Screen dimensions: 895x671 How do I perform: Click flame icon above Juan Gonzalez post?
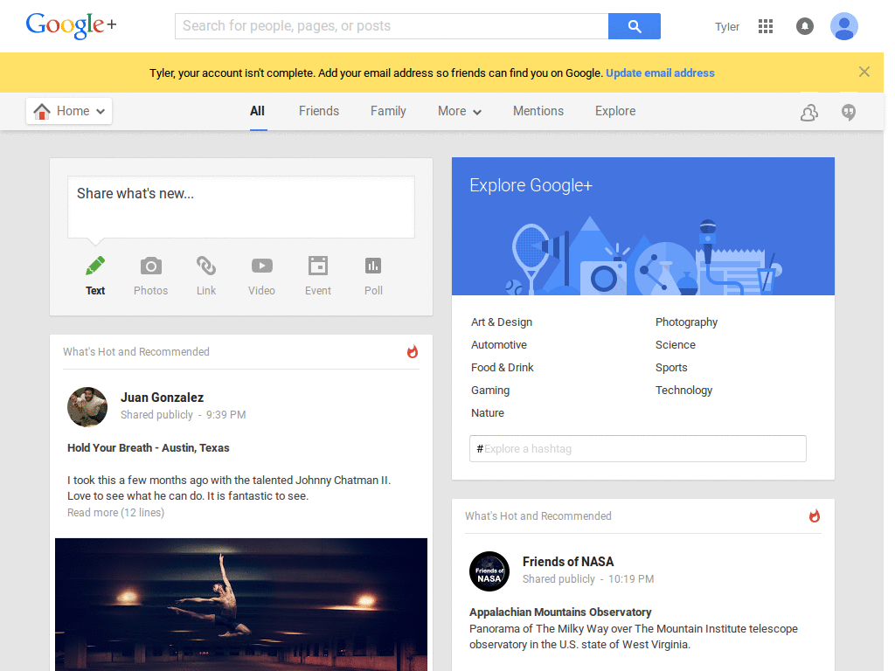pyautogui.click(x=413, y=352)
